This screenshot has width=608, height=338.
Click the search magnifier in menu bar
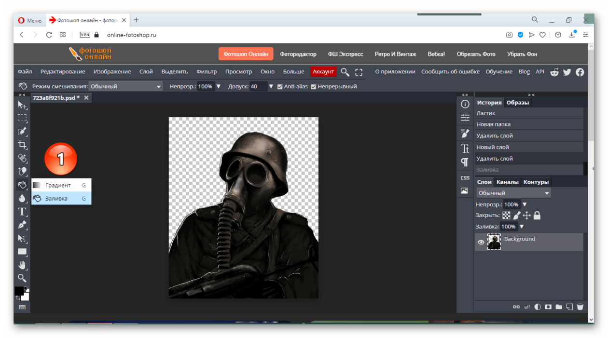(x=345, y=72)
